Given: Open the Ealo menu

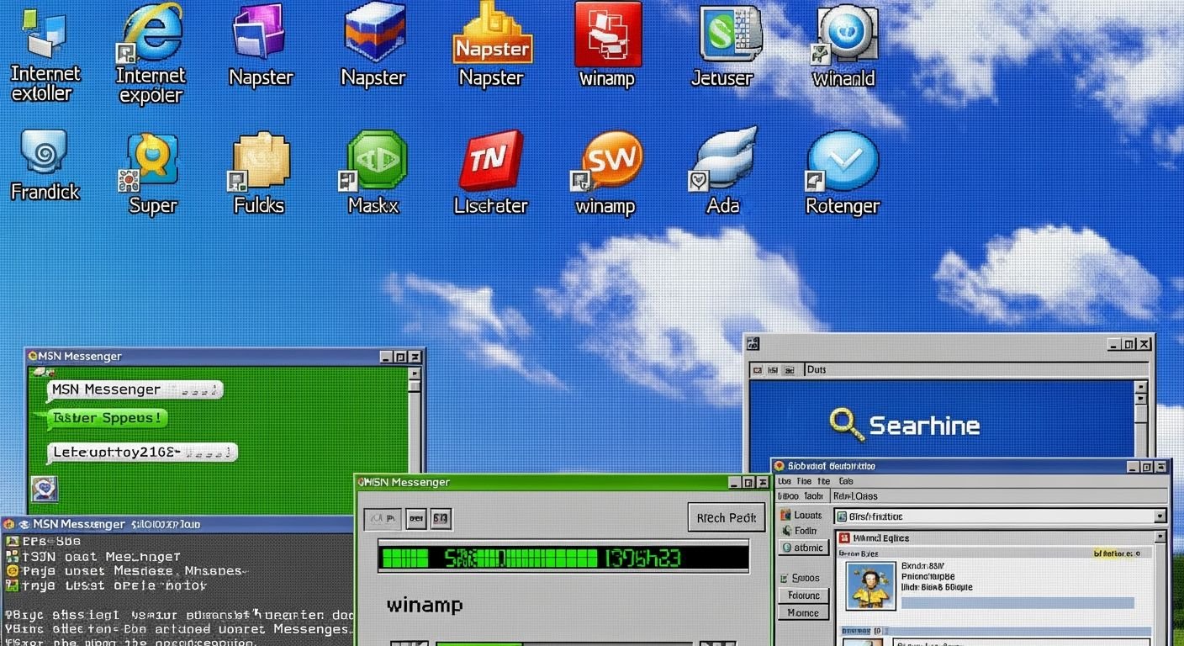Looking at the screenshot, I should (x=845, y=481).
